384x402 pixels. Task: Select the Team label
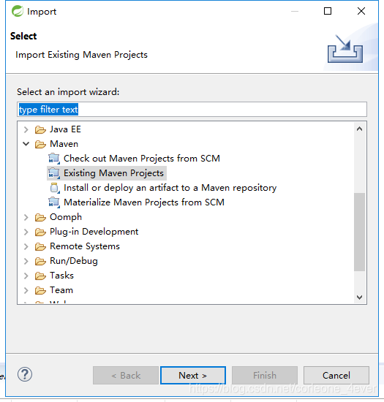(x=61, y=290)
